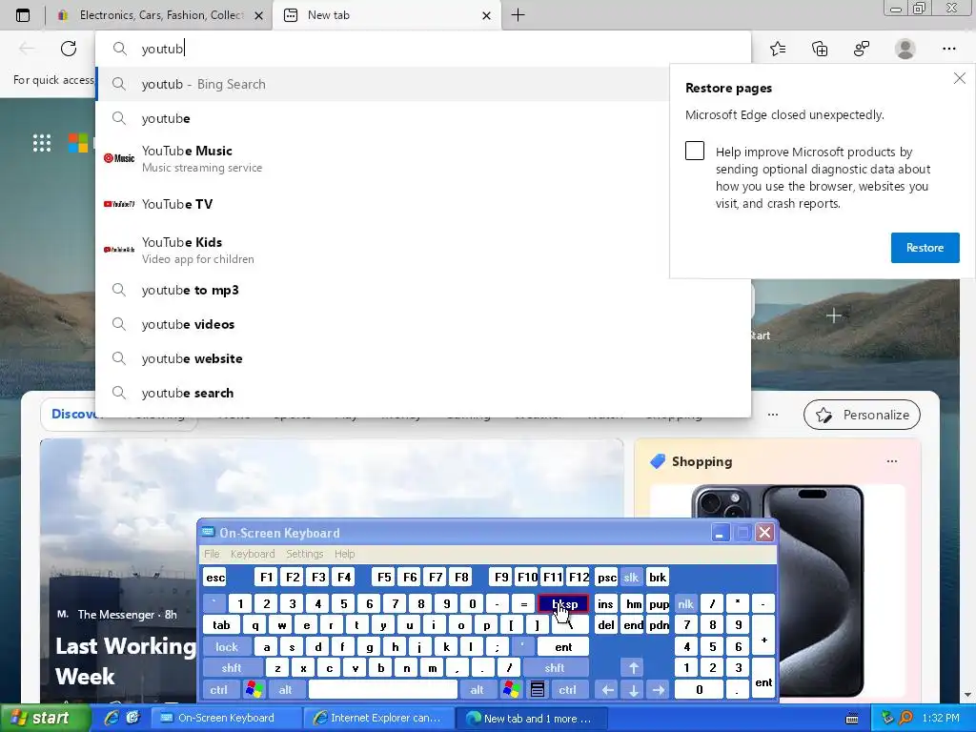The height and width of the screenshot is (732, 976).
Task: Dismiss the Restore pages popup
Action: pyautogui.click(x=959, y=78)
